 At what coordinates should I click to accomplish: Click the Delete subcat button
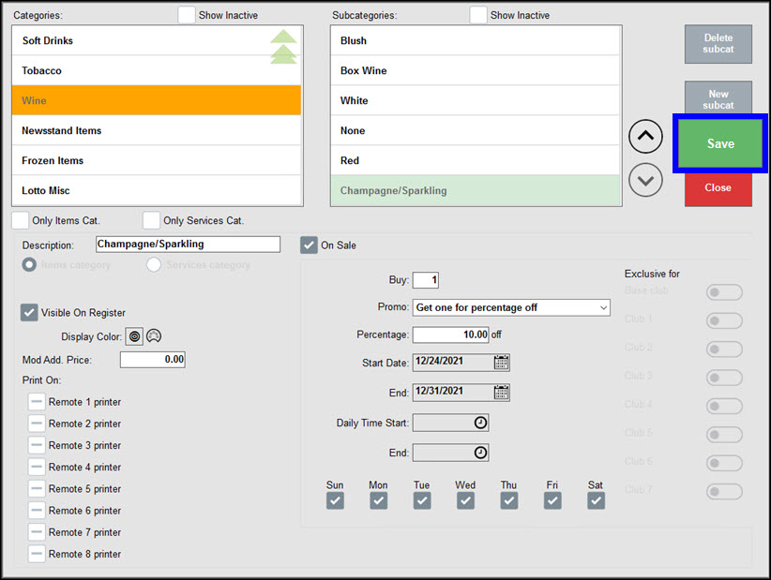coord(718,44)
